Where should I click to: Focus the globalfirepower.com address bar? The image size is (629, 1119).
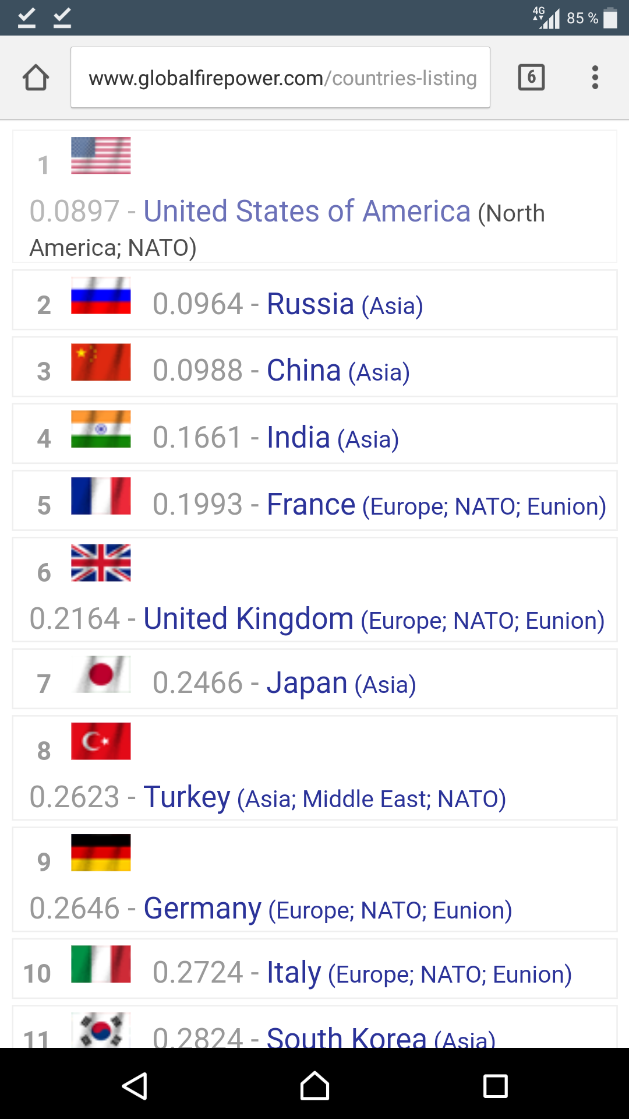(x=280, y=78)
